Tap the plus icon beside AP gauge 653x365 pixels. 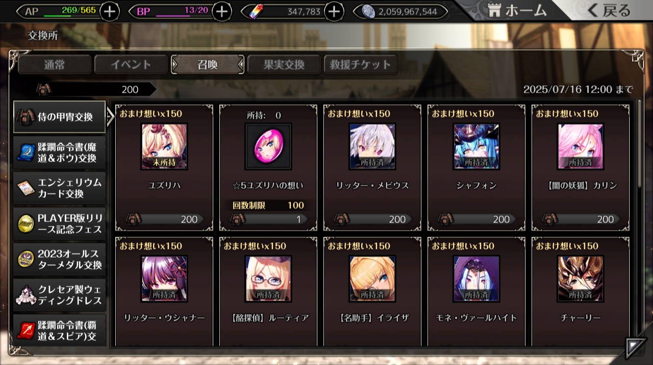(x=110, y=11)
